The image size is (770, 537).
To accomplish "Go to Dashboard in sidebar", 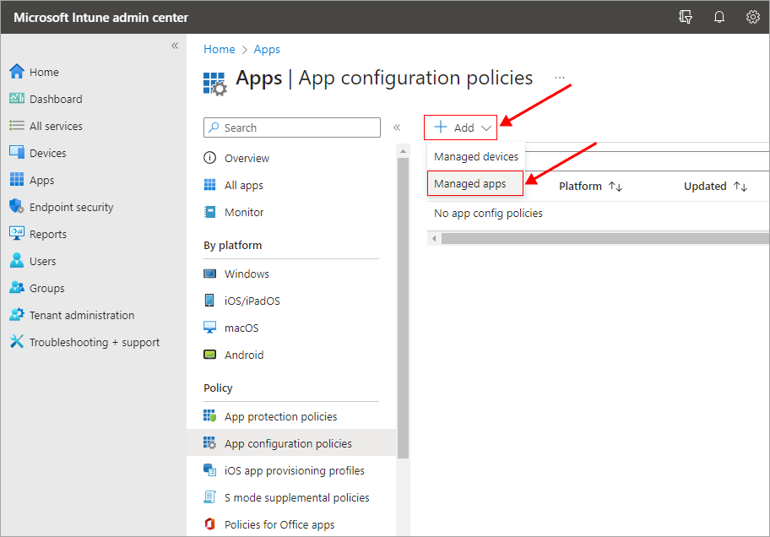I will tap(56, 99).
